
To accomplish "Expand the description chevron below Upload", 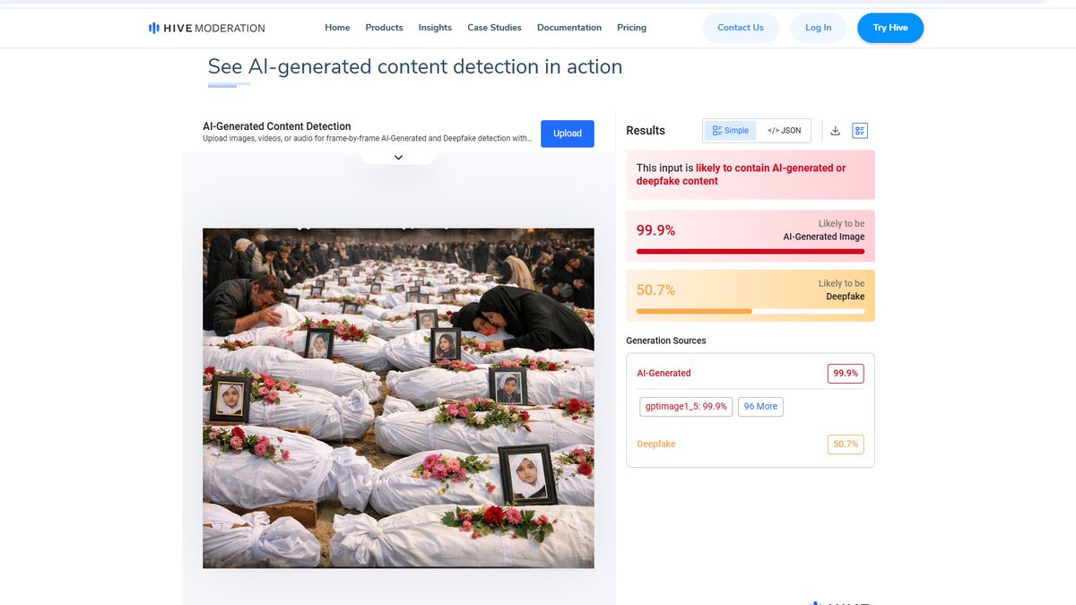I will [x=398, y=157].
